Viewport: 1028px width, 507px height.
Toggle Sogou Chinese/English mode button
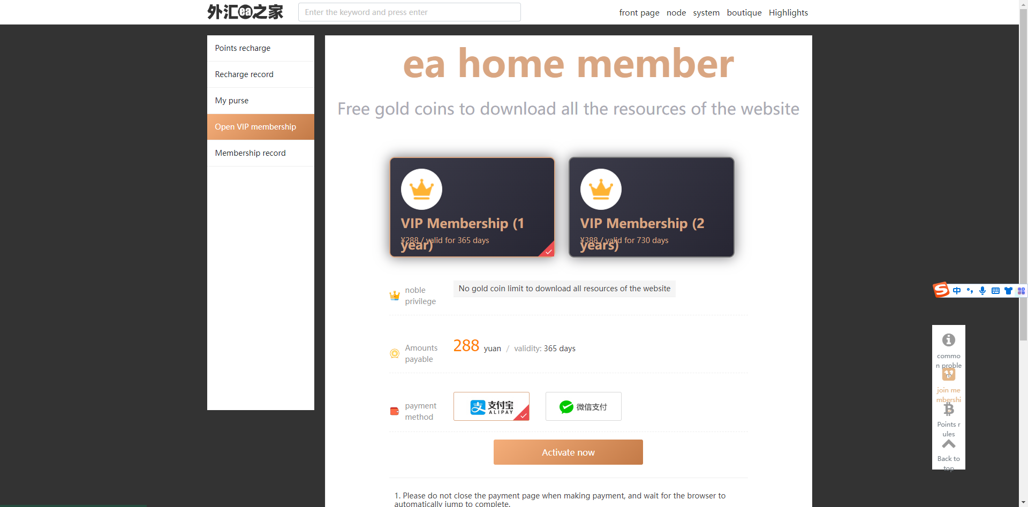point(957,291)
